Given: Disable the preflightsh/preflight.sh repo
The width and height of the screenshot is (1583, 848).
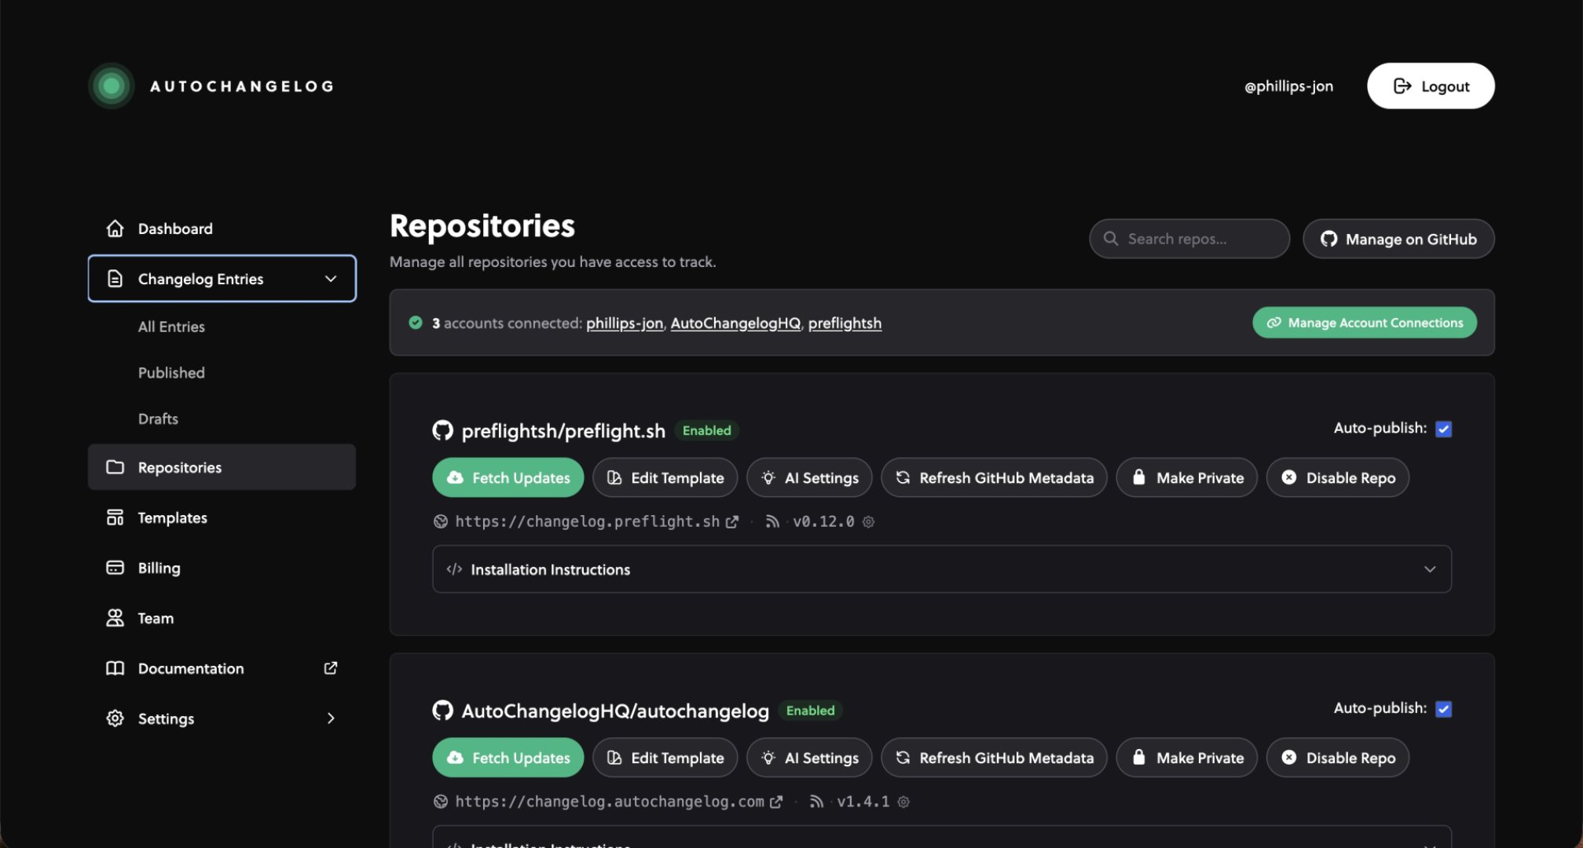Looking at the screenshot, I should (x=1337, y=477).
